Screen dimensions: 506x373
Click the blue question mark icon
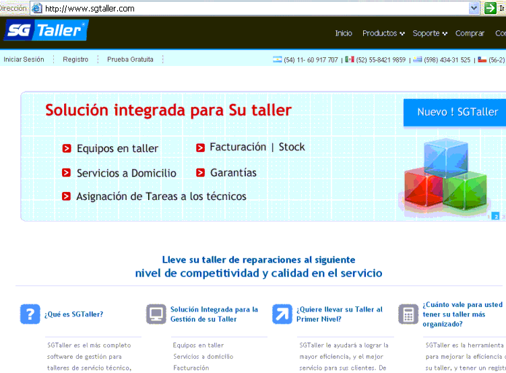(x=30, y=314)
